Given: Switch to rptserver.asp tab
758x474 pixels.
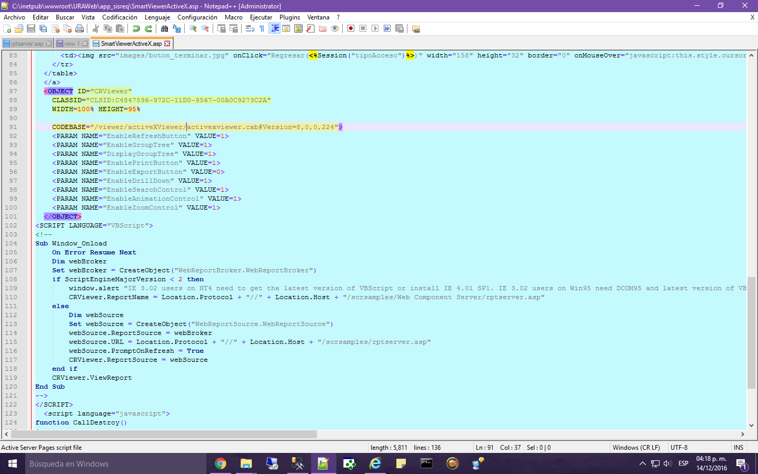Looking at the screenshot, I should (x=27, y=44).
